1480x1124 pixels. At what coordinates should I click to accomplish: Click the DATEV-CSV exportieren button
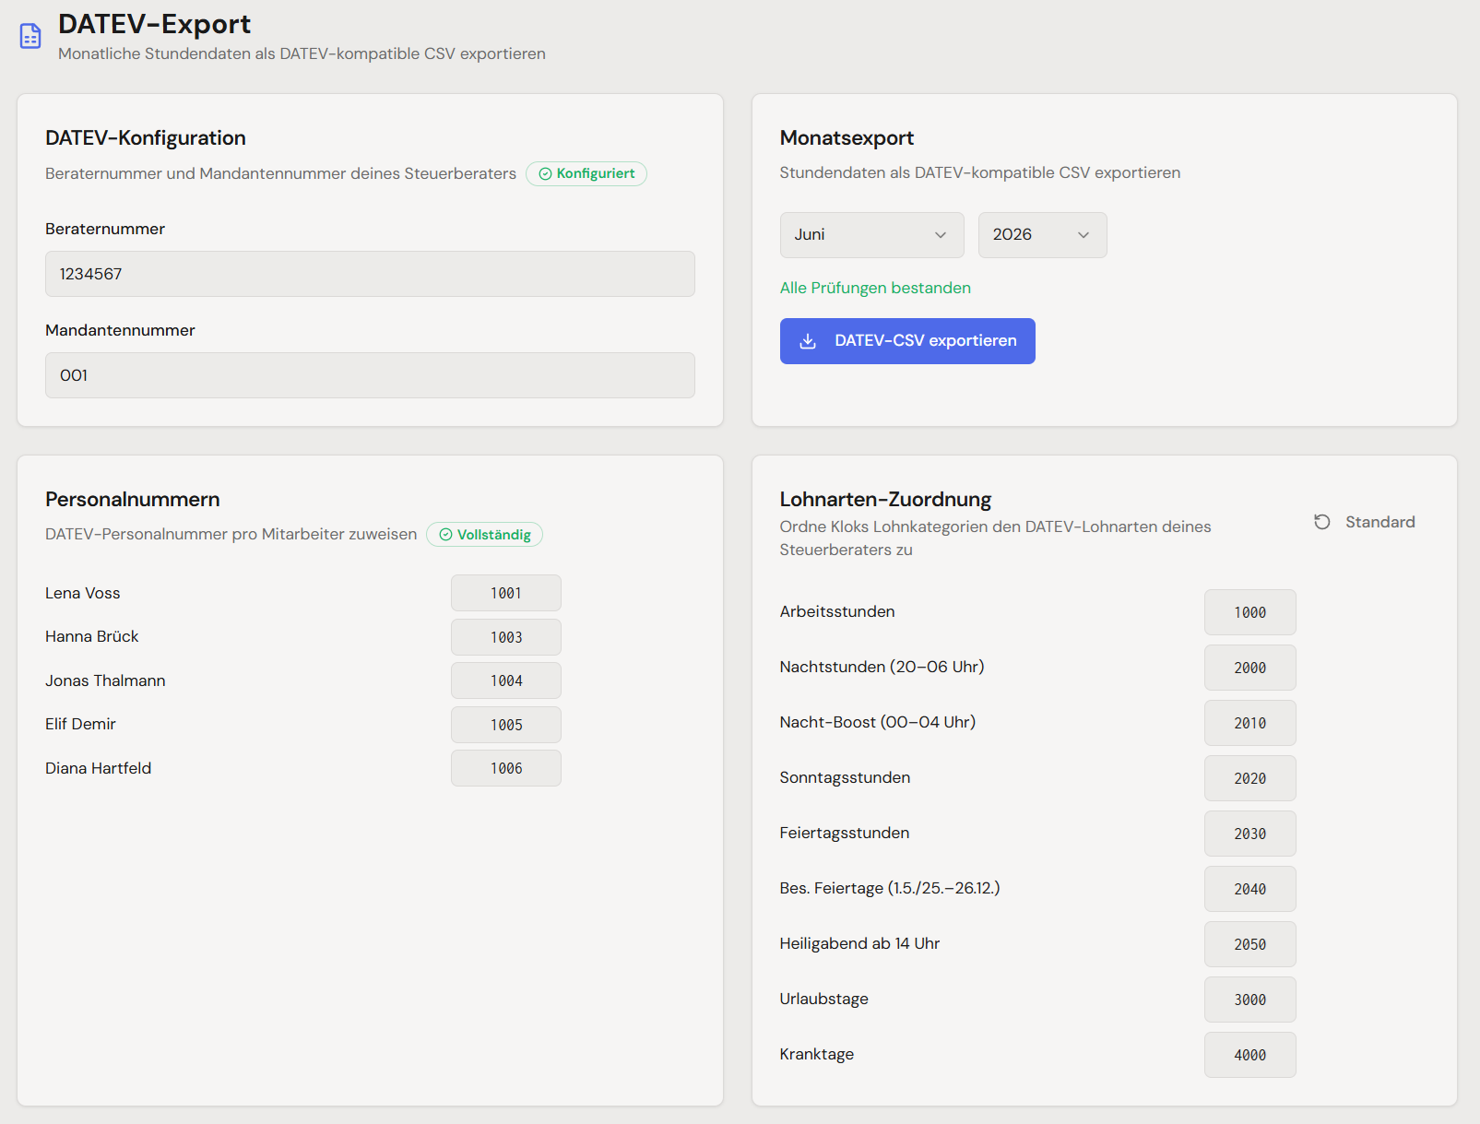pos(906,341)
